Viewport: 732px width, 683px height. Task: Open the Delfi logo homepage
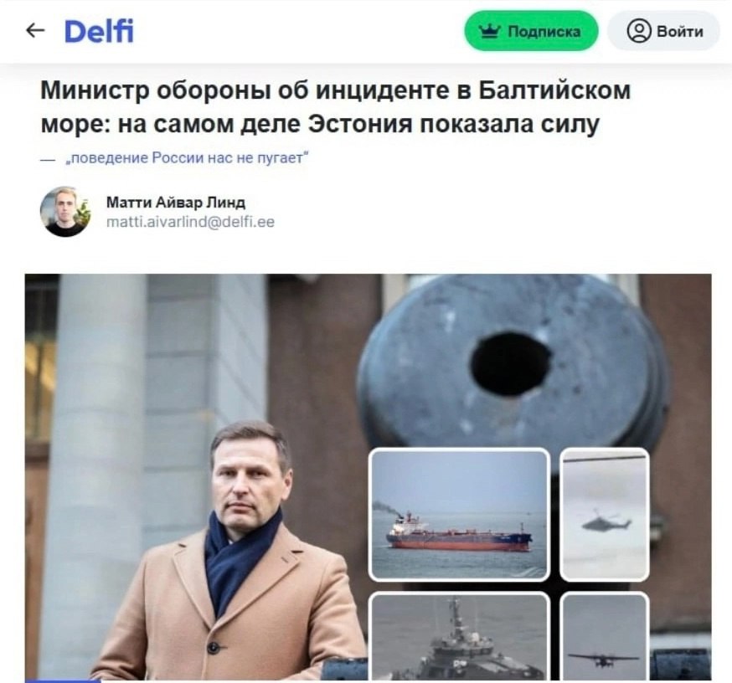(99, 31)
